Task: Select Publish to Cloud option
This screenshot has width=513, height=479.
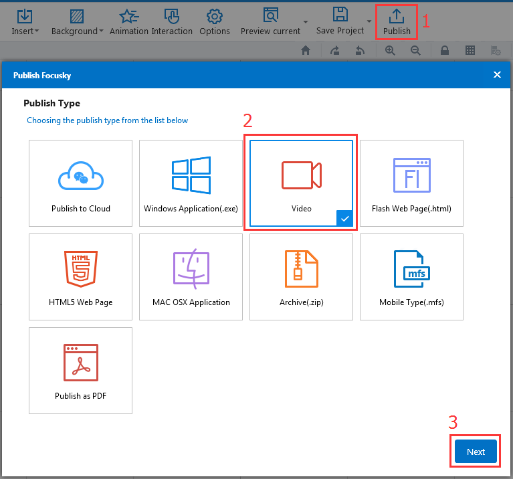Action: point(80,183)
